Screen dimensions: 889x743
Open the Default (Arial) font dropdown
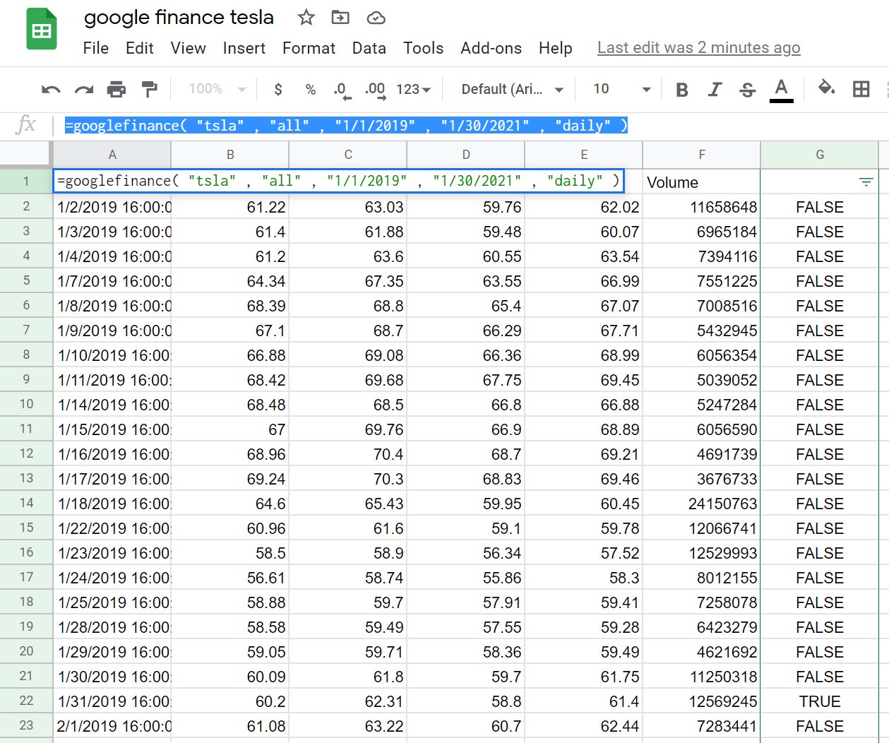point(513,90)
